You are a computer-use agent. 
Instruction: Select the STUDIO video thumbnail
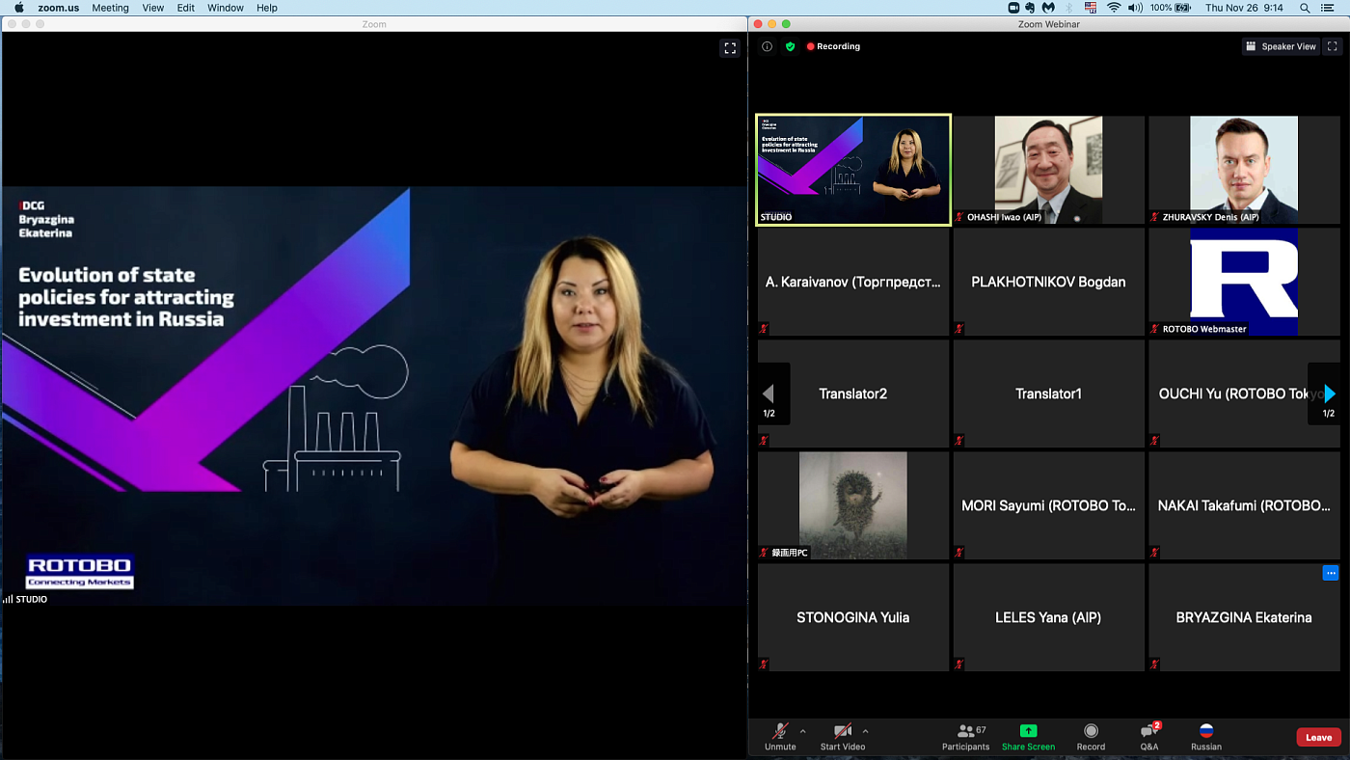[853, 170]
